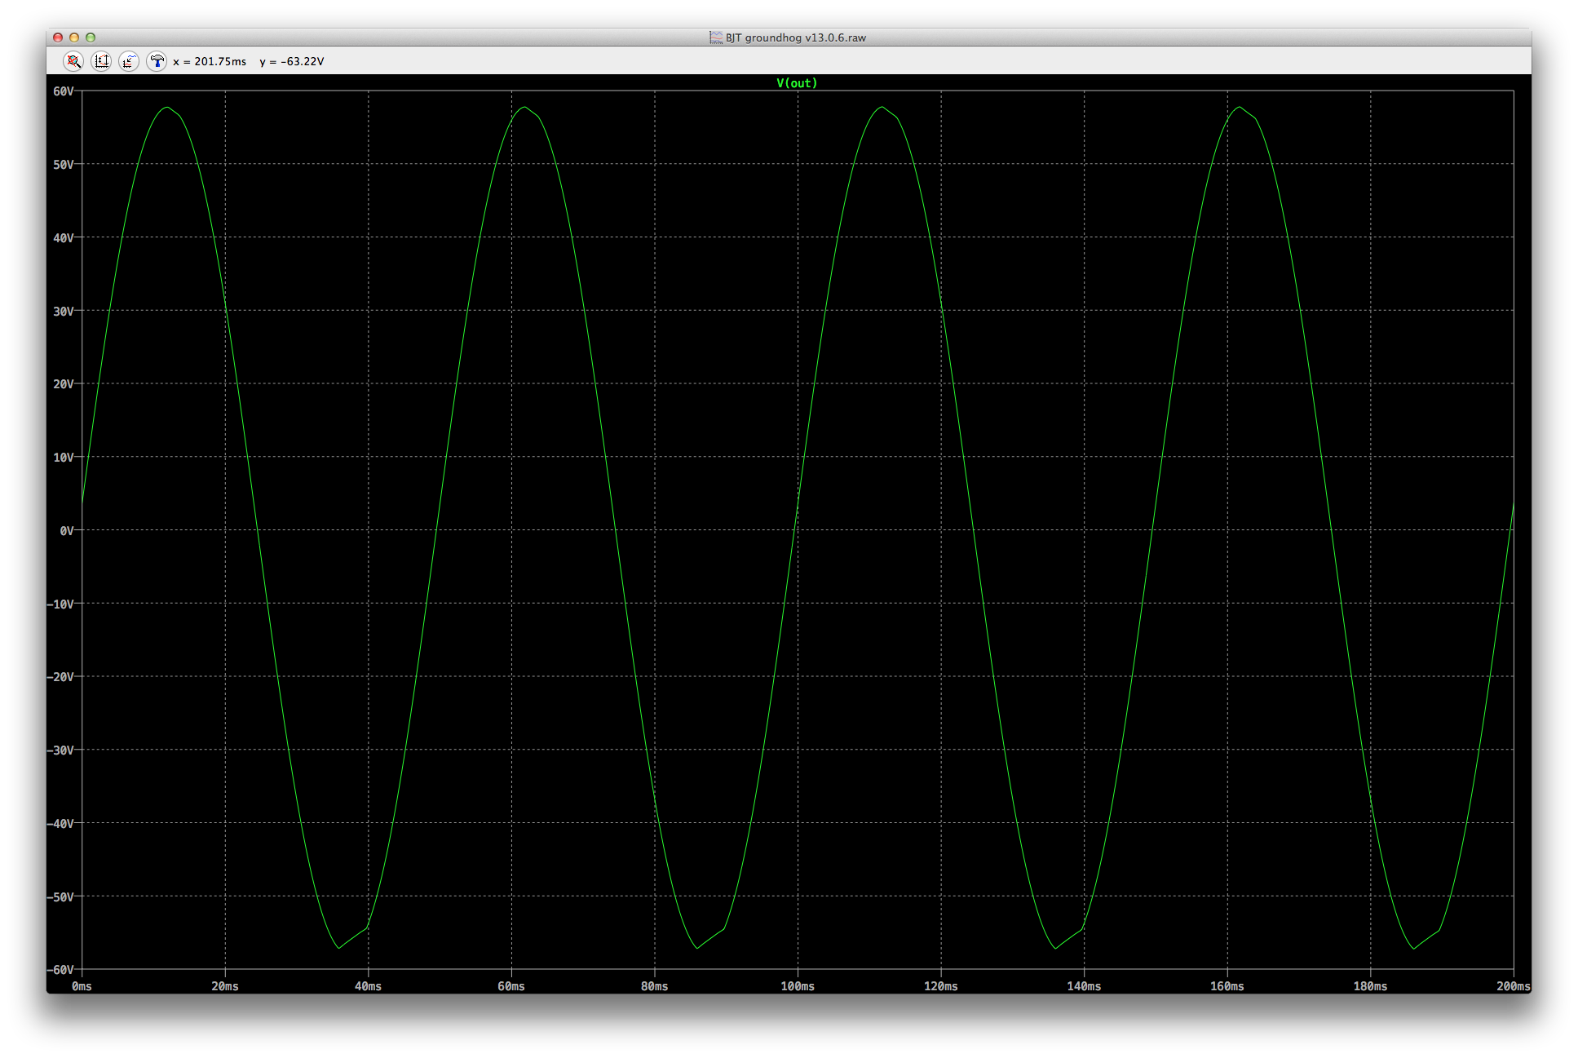Click the 200ms horizontal axis label
The height and width of the screenshot is (1058, 1578).
click(1514, 986)
